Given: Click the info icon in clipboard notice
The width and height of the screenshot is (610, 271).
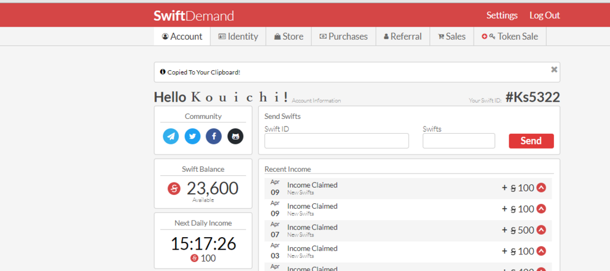Looking at the screenshot, I should [x=163, y=72].
